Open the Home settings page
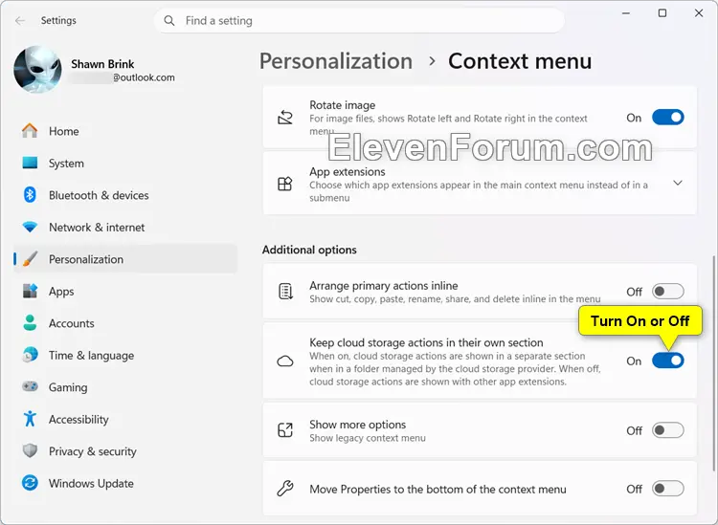This screenshot has height=525, width=718. 125,131
